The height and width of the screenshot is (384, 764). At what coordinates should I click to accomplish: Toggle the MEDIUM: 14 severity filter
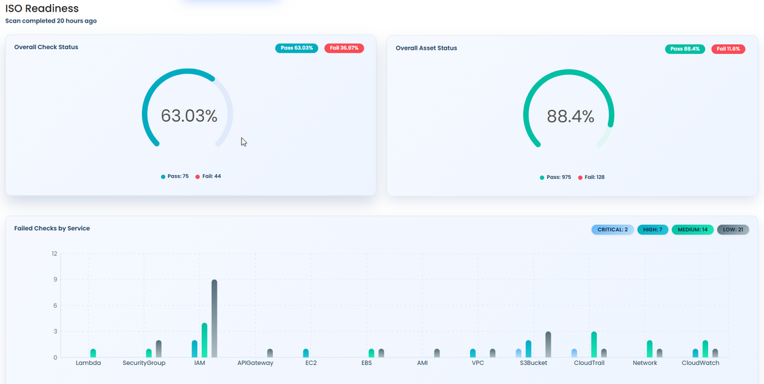692,230
